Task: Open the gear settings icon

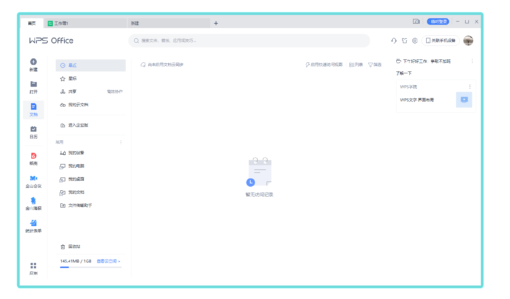Action: coord(415,41)
